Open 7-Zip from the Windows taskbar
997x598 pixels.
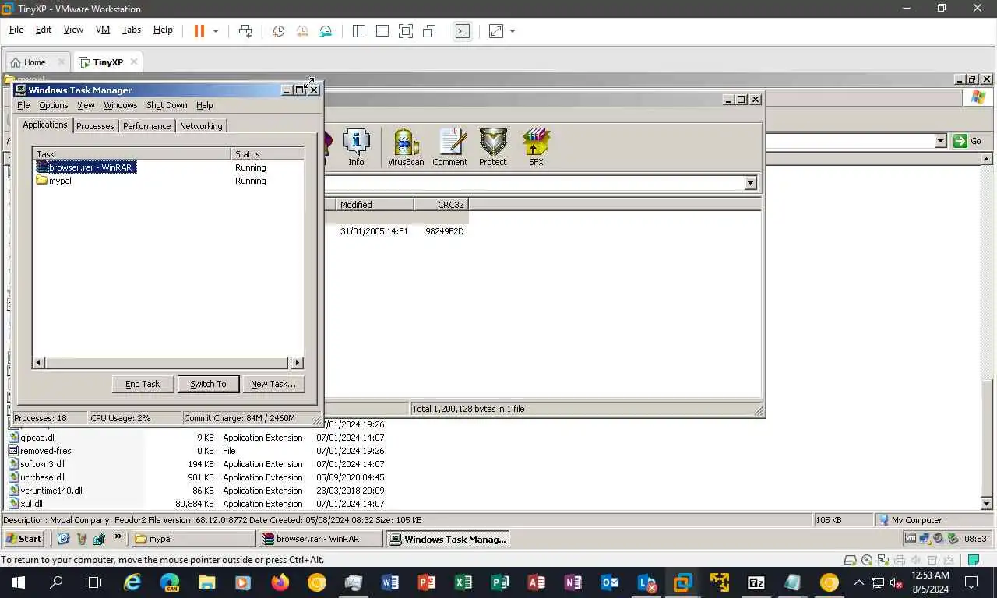pyautogui.click(x=756, y=582)
